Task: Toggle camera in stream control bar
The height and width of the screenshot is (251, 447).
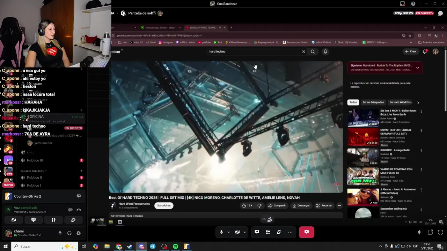Action: 237,232
